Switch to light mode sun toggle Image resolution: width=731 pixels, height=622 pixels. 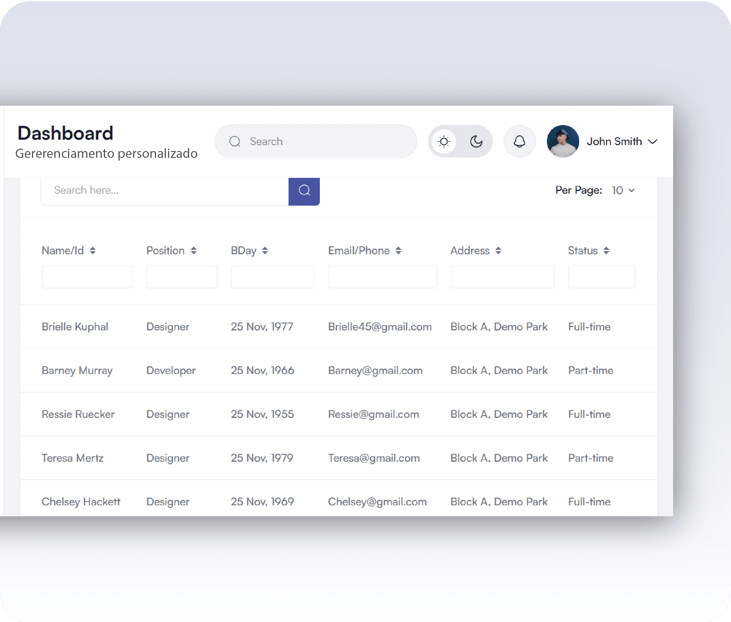click(444, 141)
